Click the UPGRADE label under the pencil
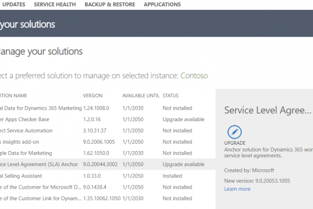Screen dimensions: 313x209 coord(235,143)
